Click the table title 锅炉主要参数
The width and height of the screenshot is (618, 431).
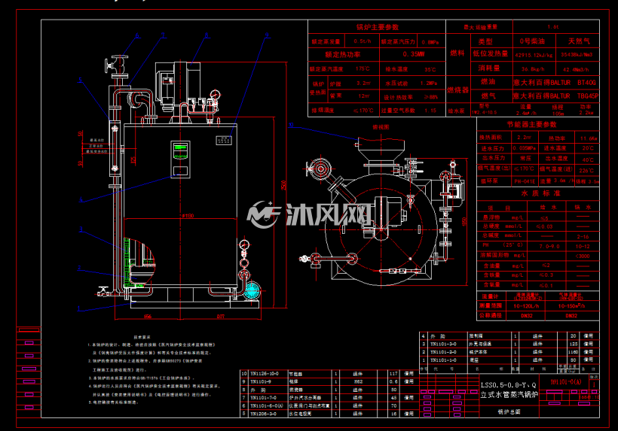(377, 27)
